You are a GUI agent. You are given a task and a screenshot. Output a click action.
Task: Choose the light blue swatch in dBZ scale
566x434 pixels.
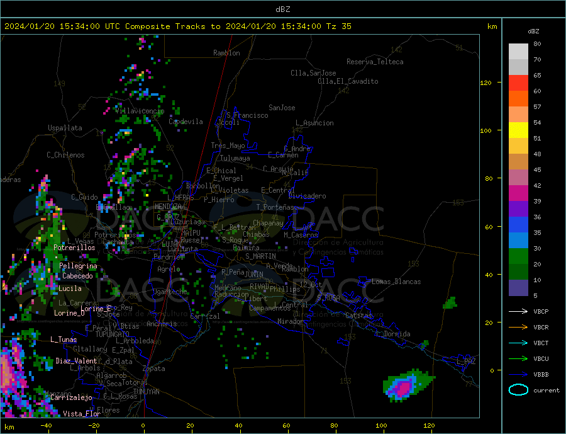tap(518, 241)
